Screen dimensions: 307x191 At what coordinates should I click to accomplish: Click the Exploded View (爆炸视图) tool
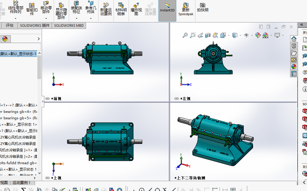[x=136, y=9]
